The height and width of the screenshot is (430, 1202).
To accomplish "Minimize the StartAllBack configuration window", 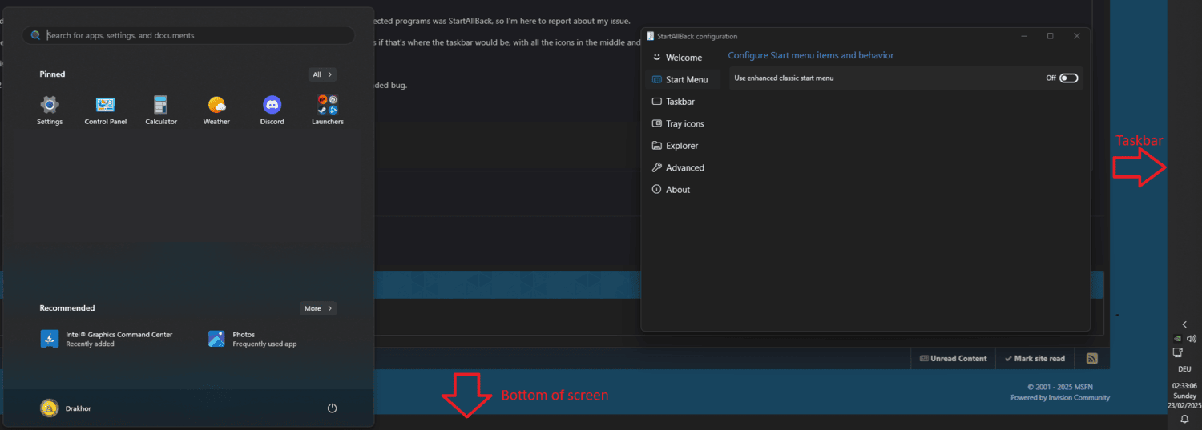I will [x=1024, y=36].
